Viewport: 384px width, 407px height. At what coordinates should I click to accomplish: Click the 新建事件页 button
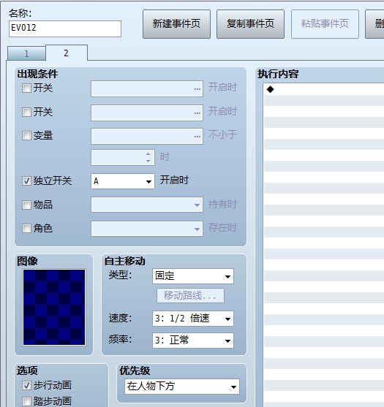click(176, 24)
